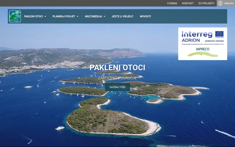Viewport: 235px width, 147px height.
Task: Open the O nama link
Action: coord(172,3)
